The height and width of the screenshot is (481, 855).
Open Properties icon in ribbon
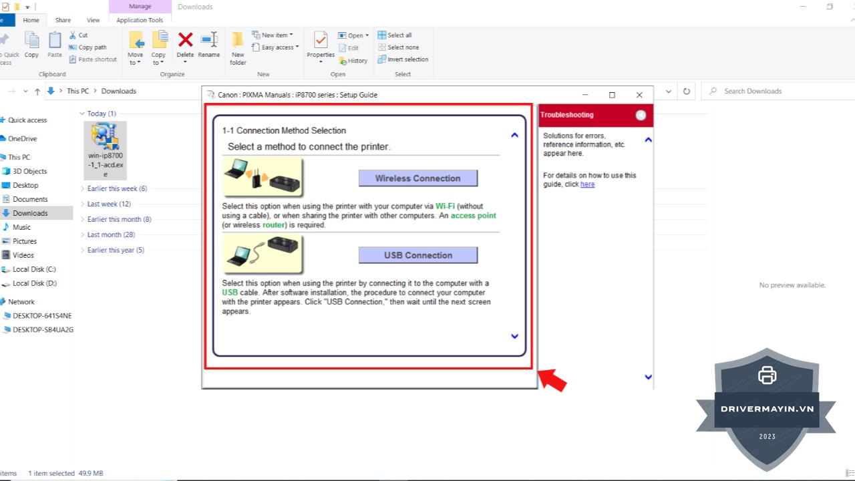321,41
